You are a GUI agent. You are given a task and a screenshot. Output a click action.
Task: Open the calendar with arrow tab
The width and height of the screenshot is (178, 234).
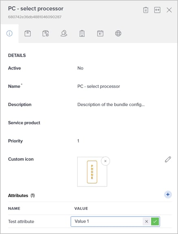(100, 33)
